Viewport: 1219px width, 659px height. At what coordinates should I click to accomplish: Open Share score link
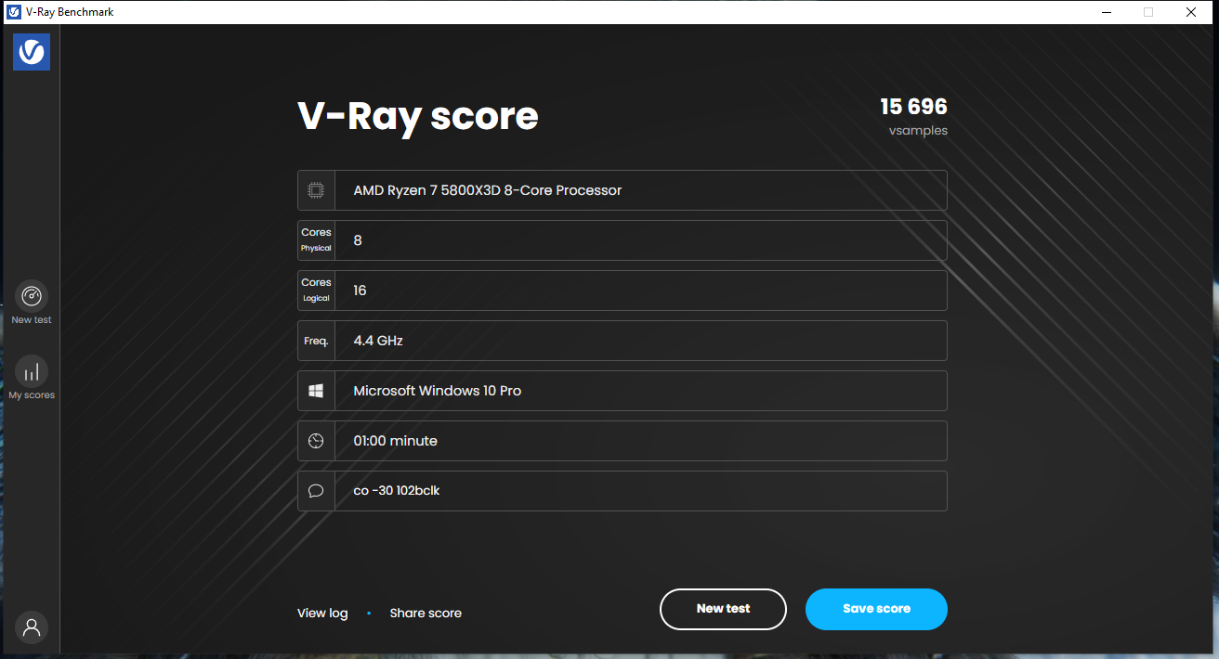pos(426,613)
